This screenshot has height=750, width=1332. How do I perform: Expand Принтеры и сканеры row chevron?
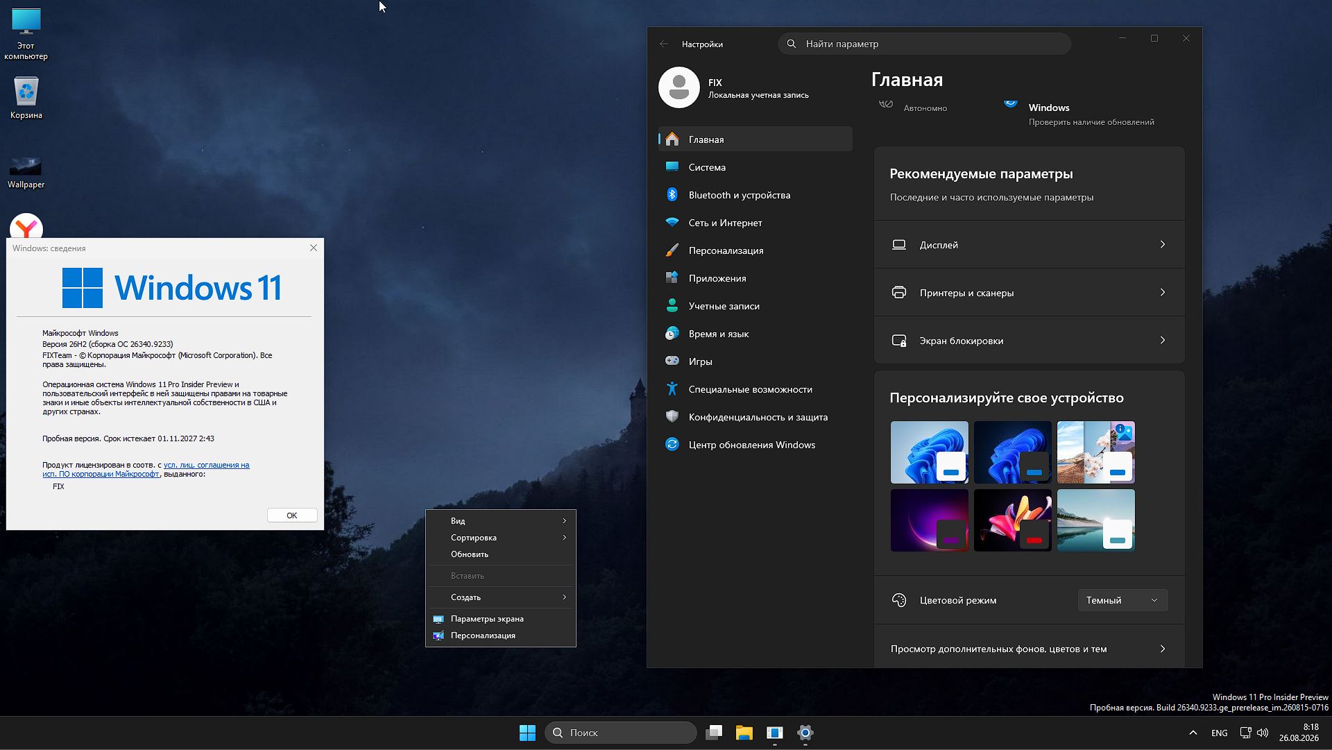pyautogui.click(x=1163, y=292)
